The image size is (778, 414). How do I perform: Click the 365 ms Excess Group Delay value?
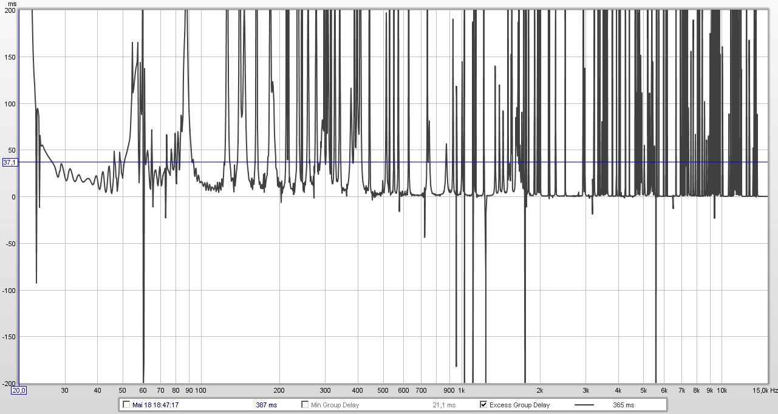click(x=623, y=405)
